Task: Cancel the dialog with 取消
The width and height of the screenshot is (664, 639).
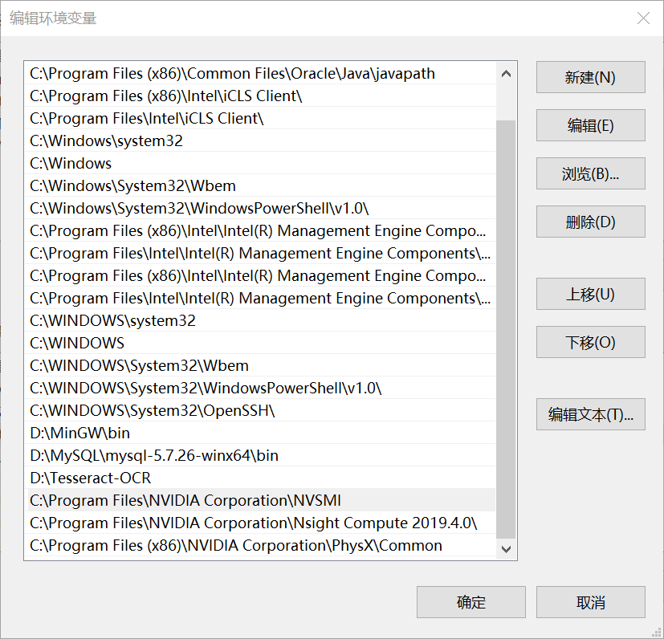Action: [x=590, y=602]
